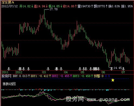This screenshot has height=106, width=134.
Task: Select the 2012 time axis label
Action: tap(19, 72)
